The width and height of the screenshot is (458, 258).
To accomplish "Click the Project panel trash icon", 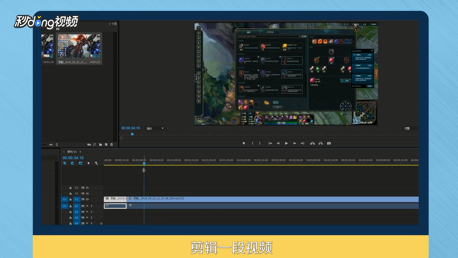I will 112,145.
